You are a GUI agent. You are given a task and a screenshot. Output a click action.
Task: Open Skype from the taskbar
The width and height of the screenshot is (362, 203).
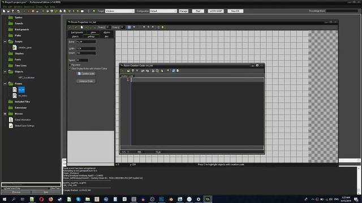point(78,199)
